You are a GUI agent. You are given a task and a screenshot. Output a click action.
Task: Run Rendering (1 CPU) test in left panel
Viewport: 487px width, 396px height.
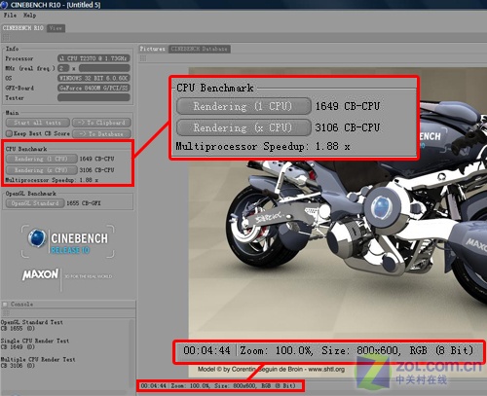(x=42, y=159)
